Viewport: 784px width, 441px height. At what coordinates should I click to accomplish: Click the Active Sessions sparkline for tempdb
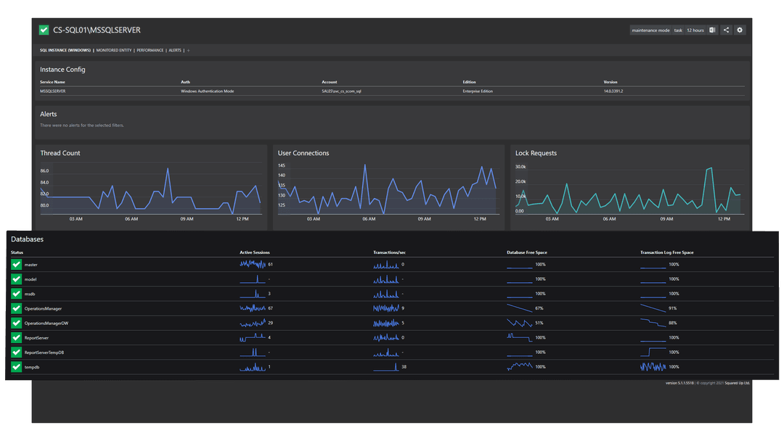pyautogui.click(x=253, y=367)
